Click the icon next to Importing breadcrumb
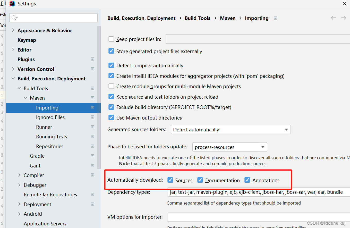Image resolution: width=350 pixels, height=228 pixels. coord(276,18)
